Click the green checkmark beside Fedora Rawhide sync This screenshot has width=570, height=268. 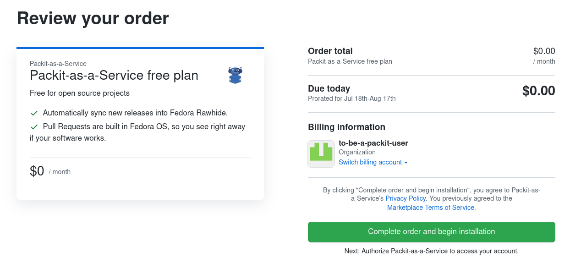coord(34,113)
